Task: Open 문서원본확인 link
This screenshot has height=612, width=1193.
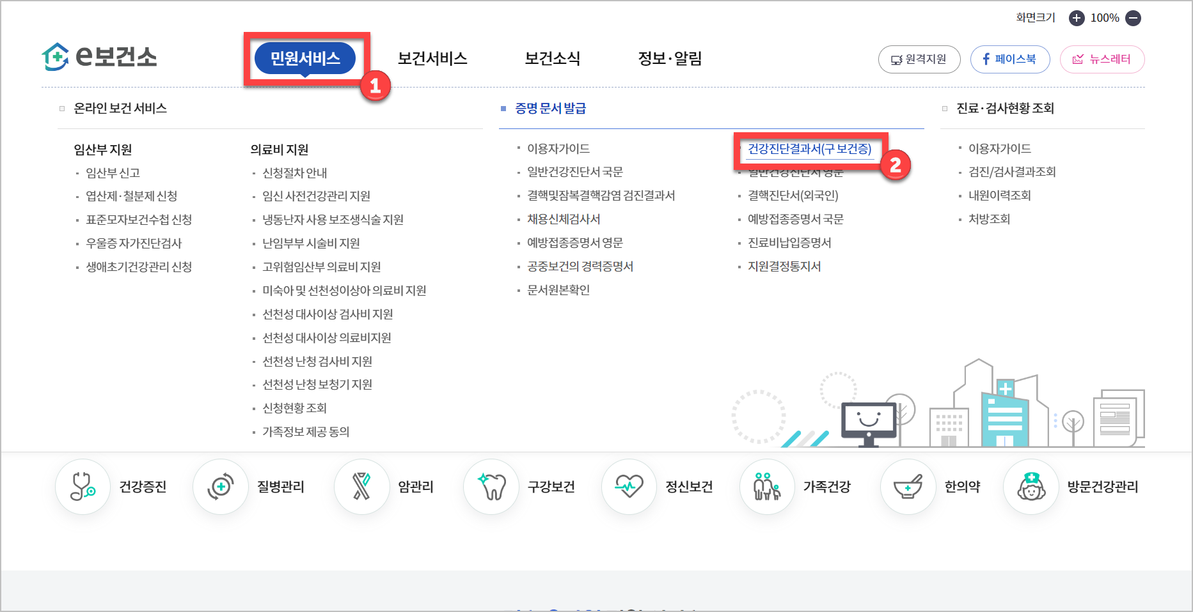Action: click(x=558, y=290)
